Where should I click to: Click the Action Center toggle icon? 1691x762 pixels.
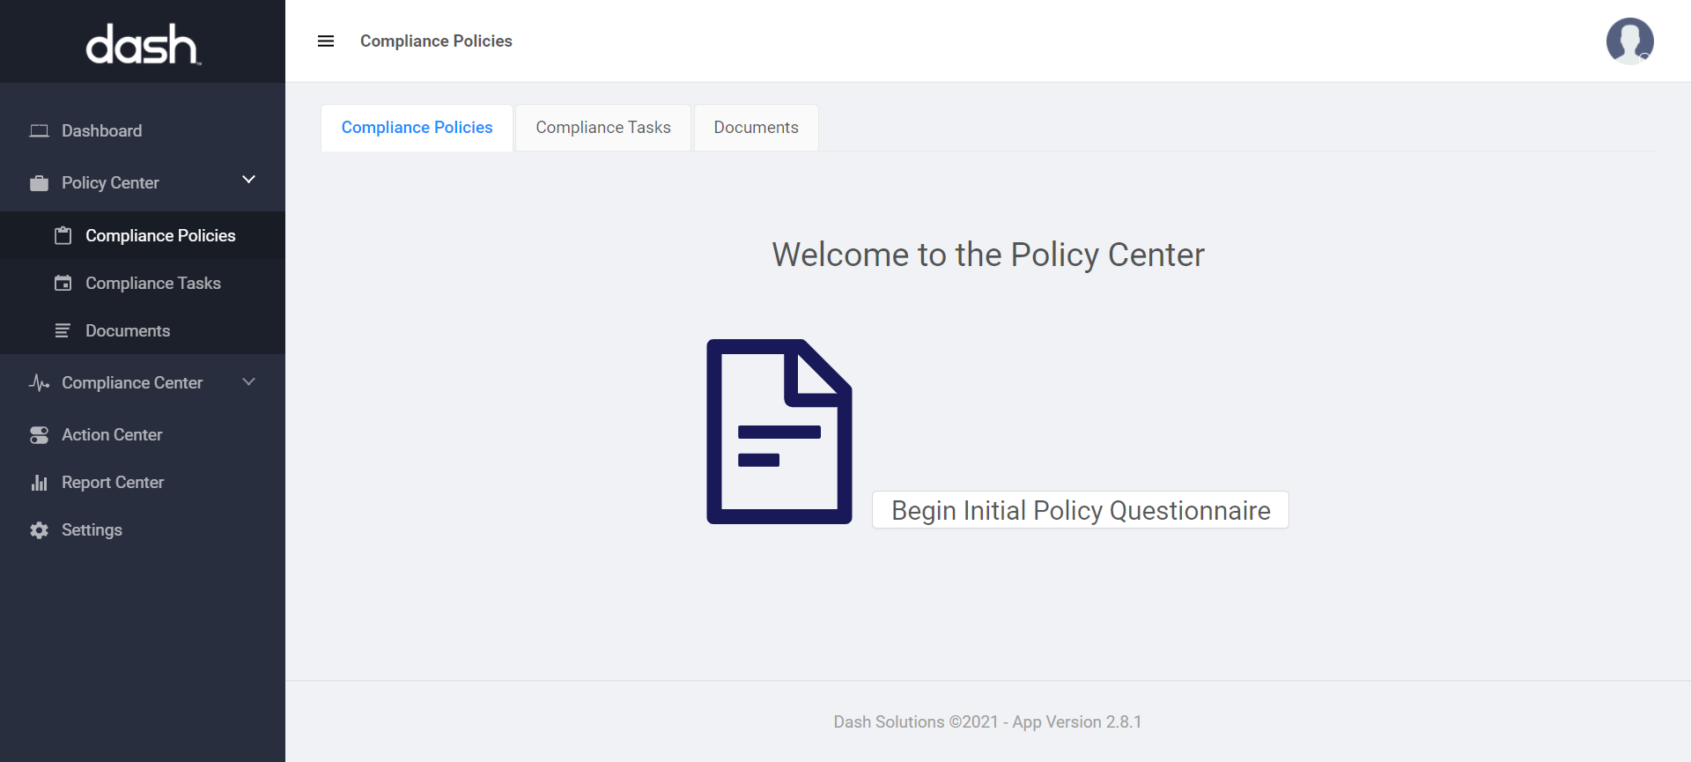(39, 435)
